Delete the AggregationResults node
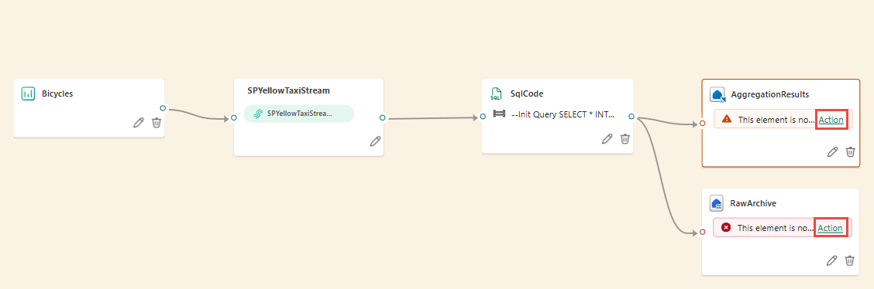The width and height of the screenshot is (874, 289). click(x=850, y=151)
